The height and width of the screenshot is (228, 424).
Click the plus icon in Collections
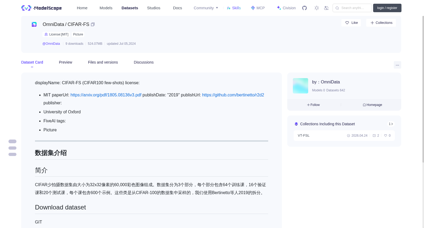coord(372,23)
